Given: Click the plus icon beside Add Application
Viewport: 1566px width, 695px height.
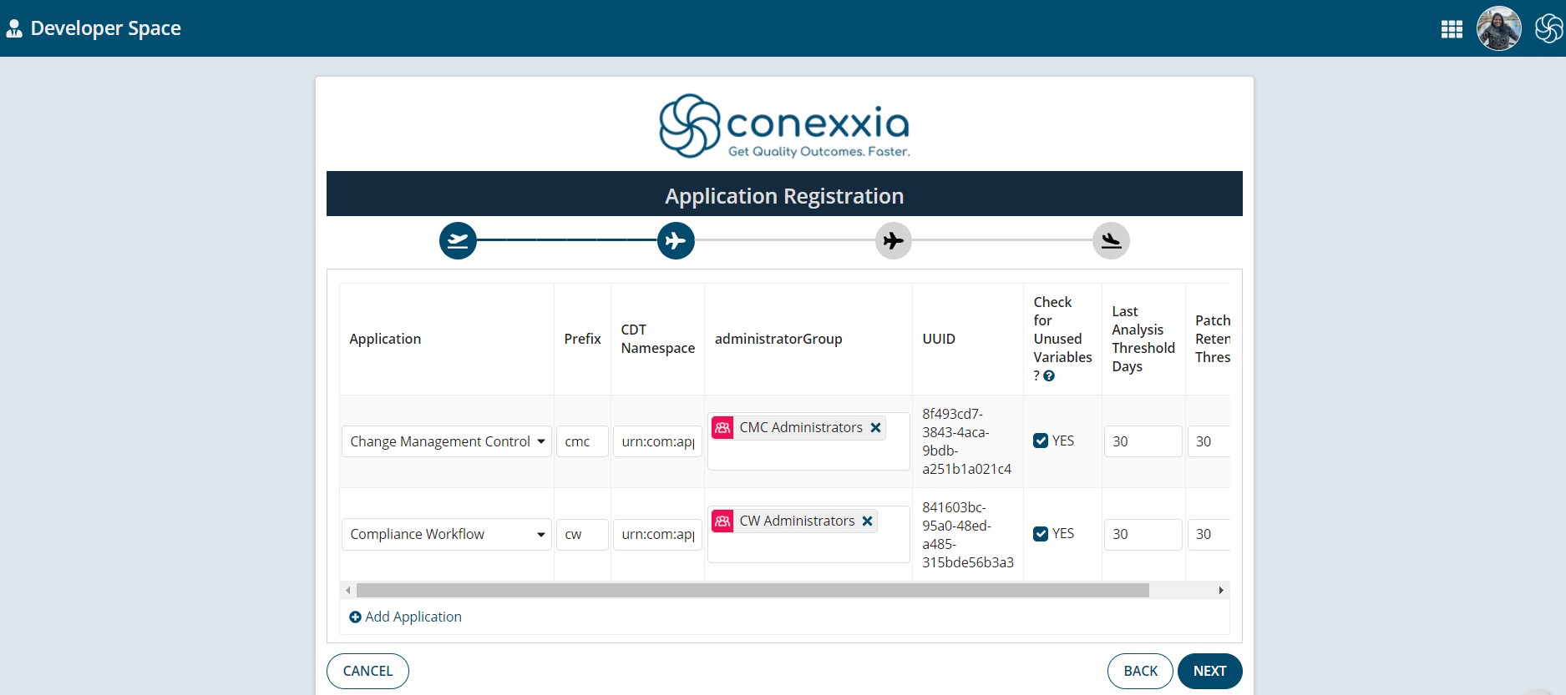Looking at the screenshot, I should click(x=355, y=617).
